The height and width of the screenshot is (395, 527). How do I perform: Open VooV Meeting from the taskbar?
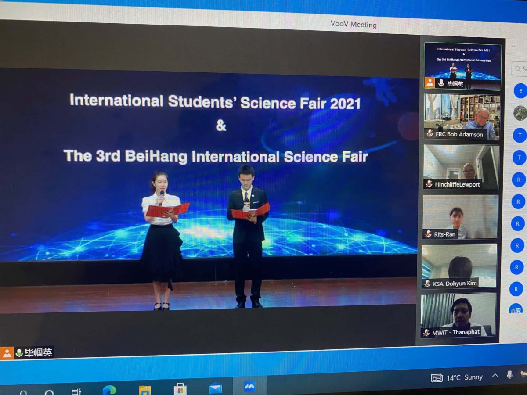click(x=249, y=386)
